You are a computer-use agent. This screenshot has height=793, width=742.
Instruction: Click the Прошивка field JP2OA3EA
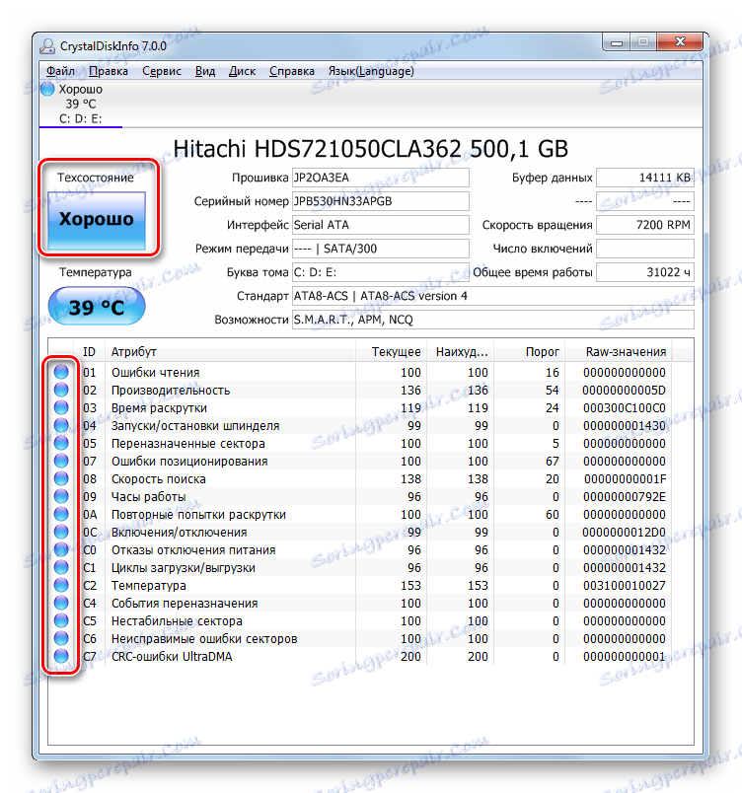click(x=380, y=178)
